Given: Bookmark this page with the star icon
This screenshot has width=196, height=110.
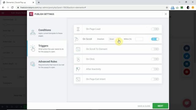Looking at the screenshot, I should (167, 7).
